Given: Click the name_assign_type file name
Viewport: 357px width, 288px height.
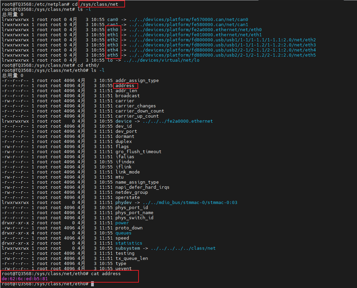Looking at the screenshot, I should pos(137,182).
